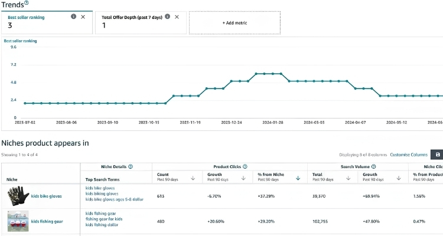Click the count value 613

(161, 196)
